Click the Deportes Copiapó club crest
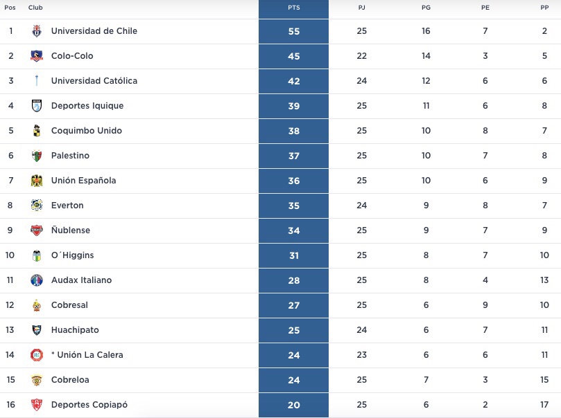 coord(37,405)
